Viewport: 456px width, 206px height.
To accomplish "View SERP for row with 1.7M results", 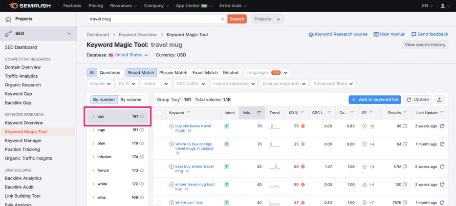I will 405,167.
